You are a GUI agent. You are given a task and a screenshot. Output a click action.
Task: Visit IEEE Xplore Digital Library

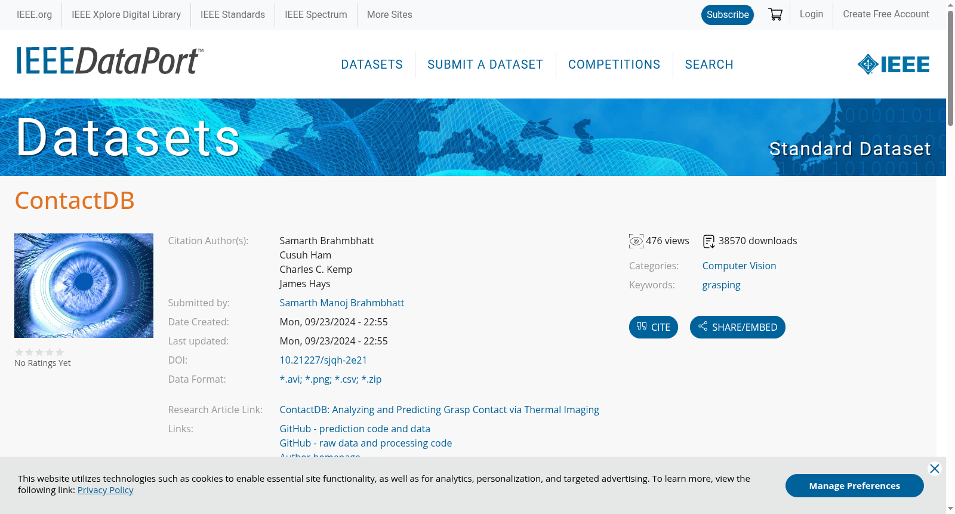(x=126, y=14)
